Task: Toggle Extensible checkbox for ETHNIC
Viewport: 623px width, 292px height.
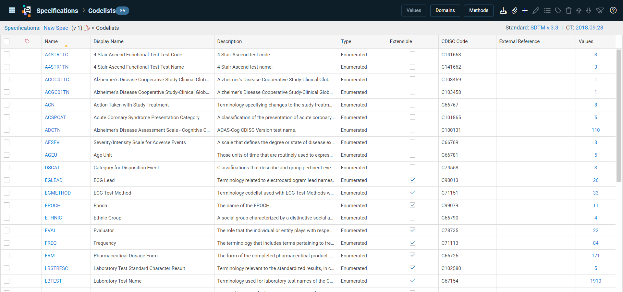Action: pos(412,218)
